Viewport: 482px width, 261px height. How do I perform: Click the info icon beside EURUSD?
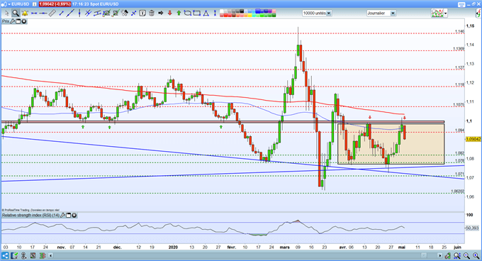coord(34,4)
